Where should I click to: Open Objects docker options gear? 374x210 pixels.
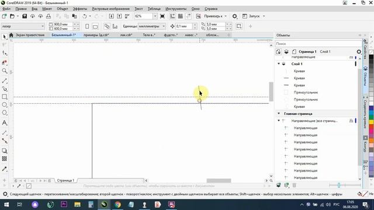359,52
